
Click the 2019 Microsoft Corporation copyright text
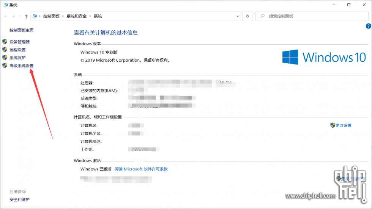(x=126, y=60)
